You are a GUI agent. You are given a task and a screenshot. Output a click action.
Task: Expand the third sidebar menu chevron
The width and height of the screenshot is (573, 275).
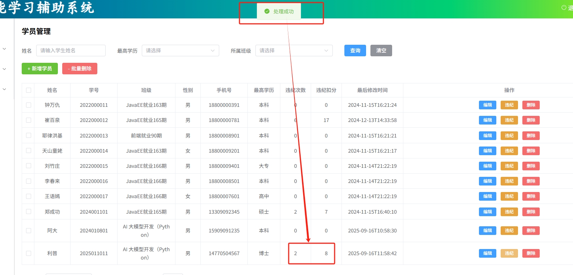4,89
